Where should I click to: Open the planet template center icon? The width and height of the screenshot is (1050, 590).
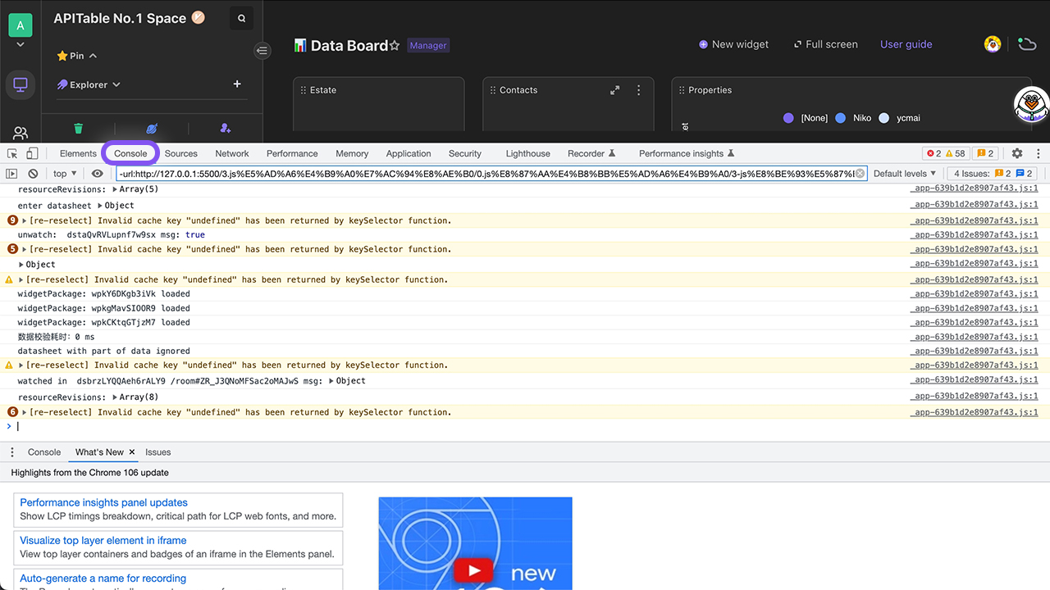point(152,129)
